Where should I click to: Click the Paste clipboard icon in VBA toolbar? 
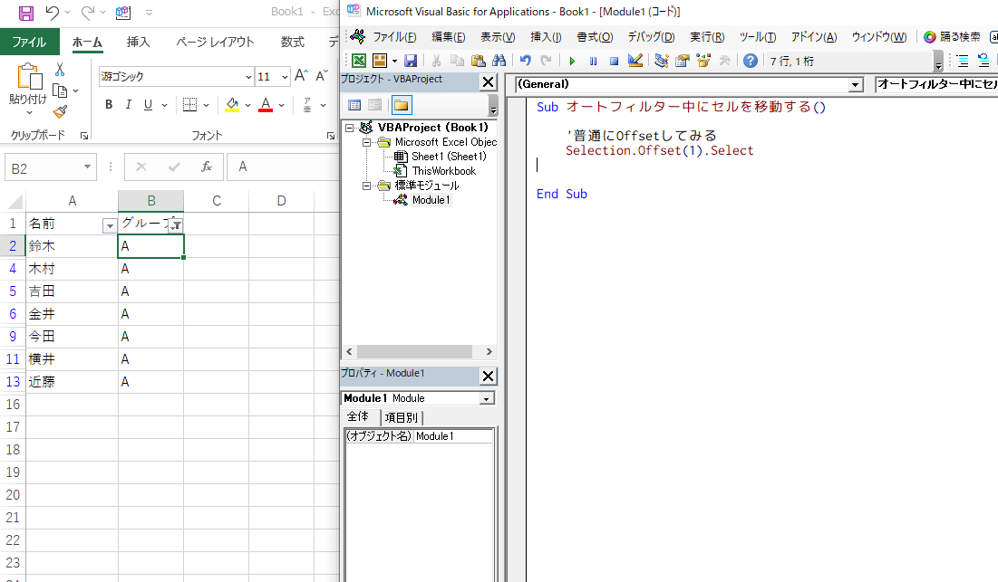tap(478, 61)
